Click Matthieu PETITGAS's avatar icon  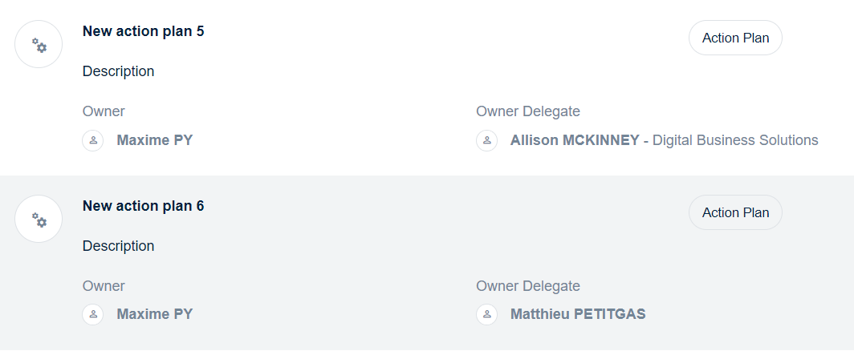(486, 314)
